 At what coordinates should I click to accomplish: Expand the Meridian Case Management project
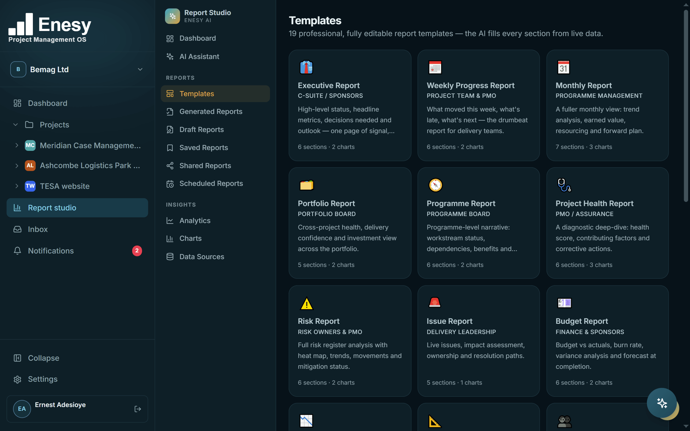pos(17,145)
